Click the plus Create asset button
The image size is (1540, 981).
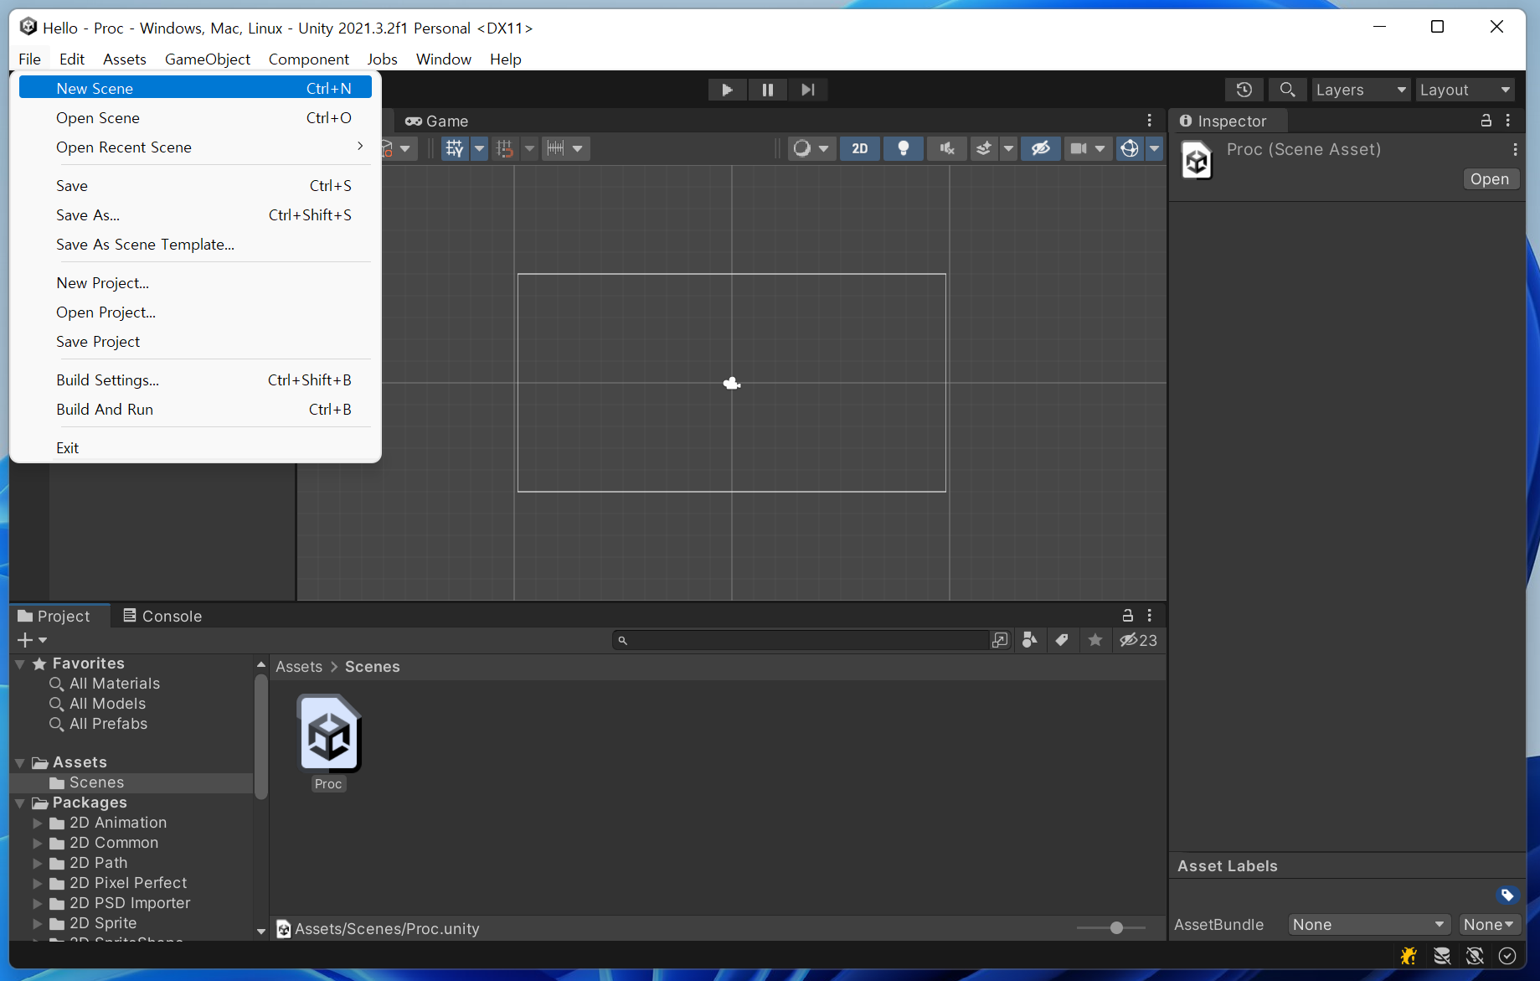[x=32, y=640]
